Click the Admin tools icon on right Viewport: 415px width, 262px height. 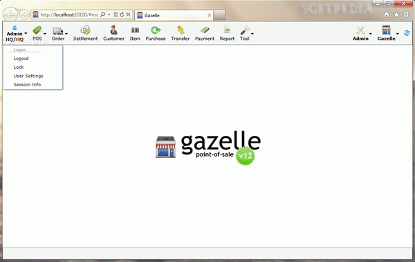(x=360, y=30)
